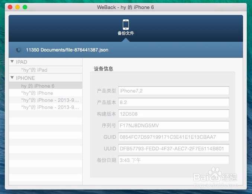Select the second “hy”的 iPhone - 2013-9 backup
Image resolution: width=252 pixels, height=194 pixels.
pos(46,107)
